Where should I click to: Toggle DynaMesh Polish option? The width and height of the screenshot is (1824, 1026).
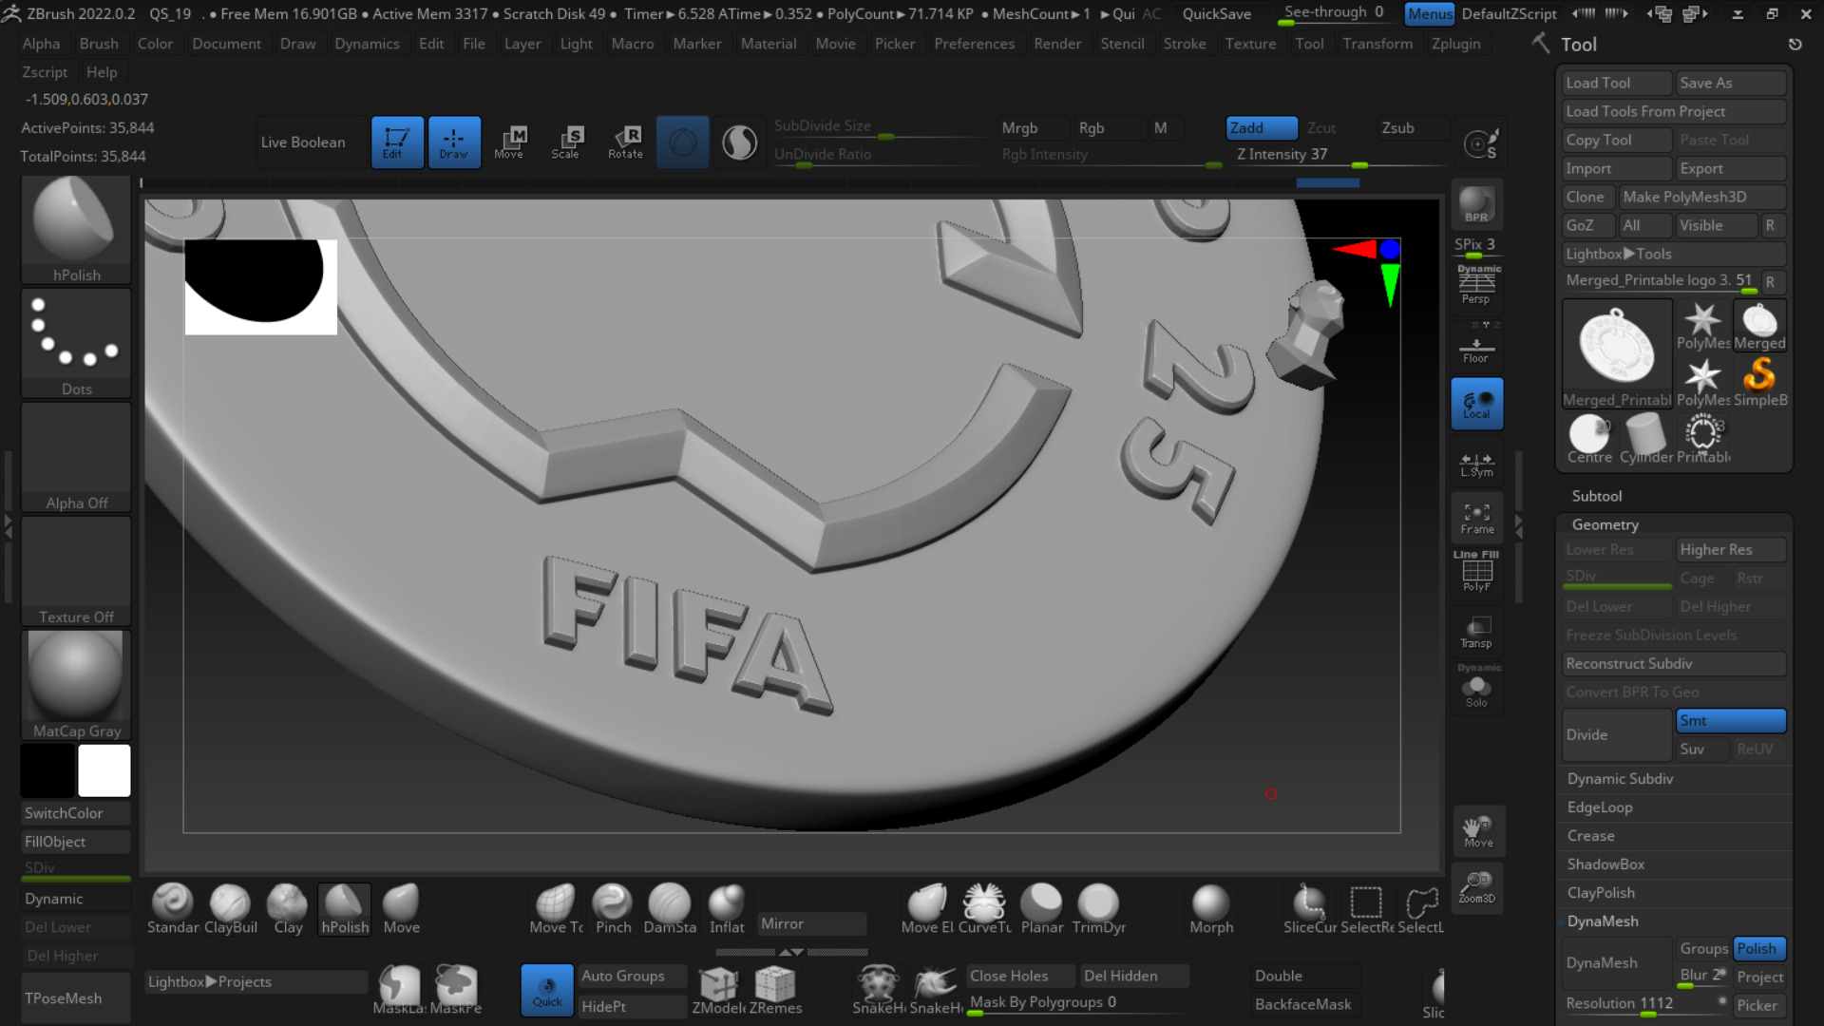pos(1759,948)
